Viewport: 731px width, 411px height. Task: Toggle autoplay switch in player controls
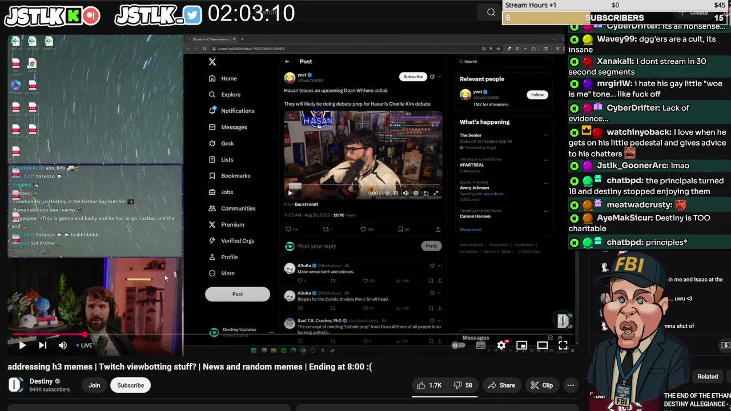457,345
